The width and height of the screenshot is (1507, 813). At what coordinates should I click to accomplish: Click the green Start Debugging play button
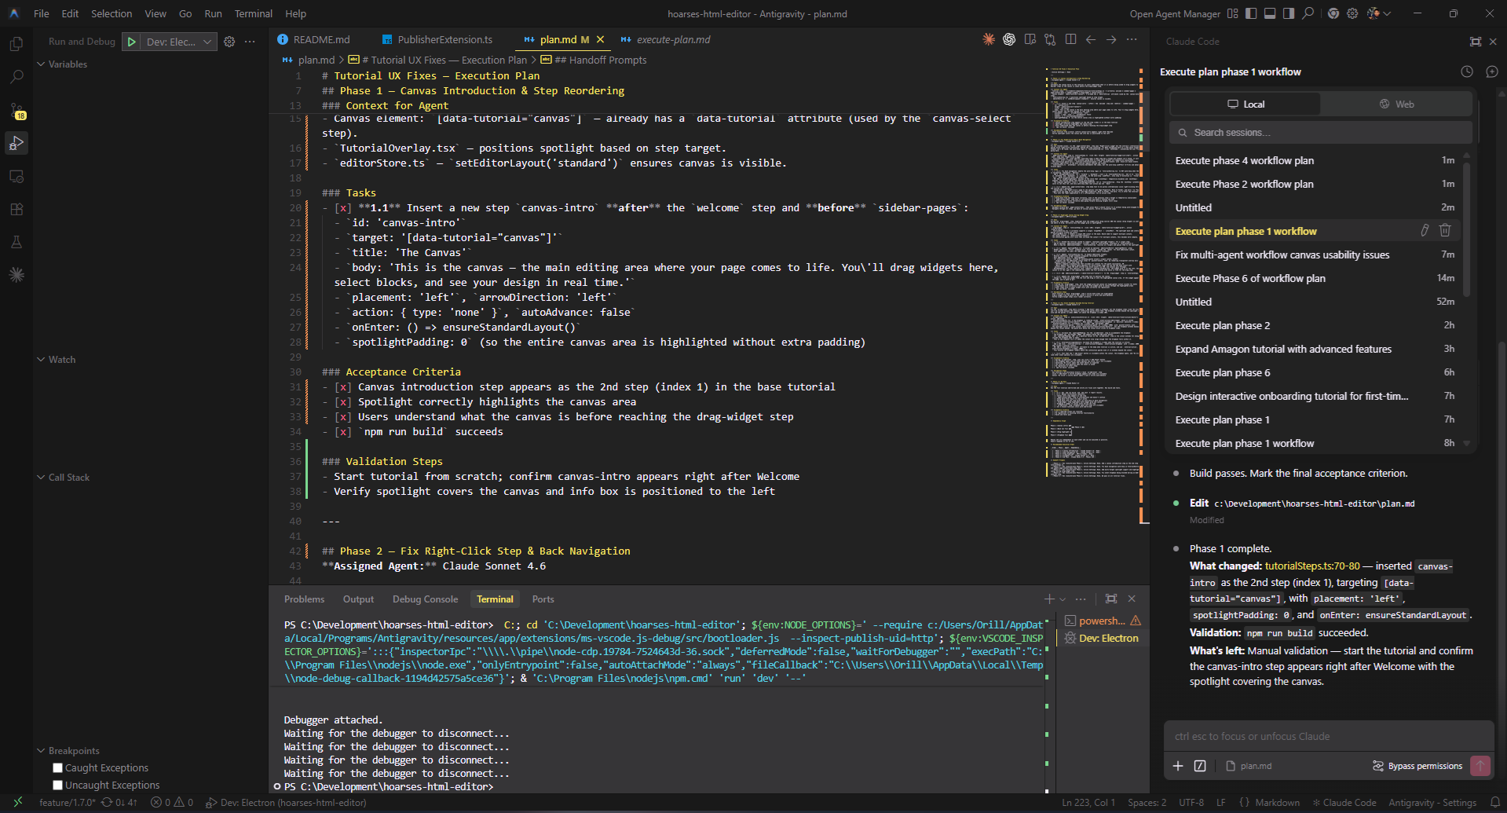point(132,42)
